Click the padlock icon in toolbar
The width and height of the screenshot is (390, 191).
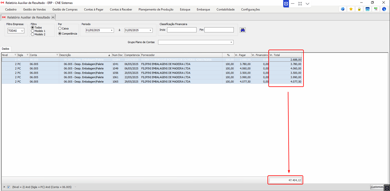tap(359, 9)
